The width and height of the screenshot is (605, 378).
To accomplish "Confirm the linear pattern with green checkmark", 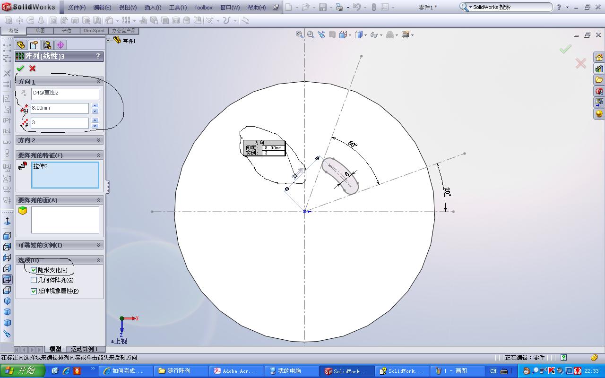I will click(20, 68).
